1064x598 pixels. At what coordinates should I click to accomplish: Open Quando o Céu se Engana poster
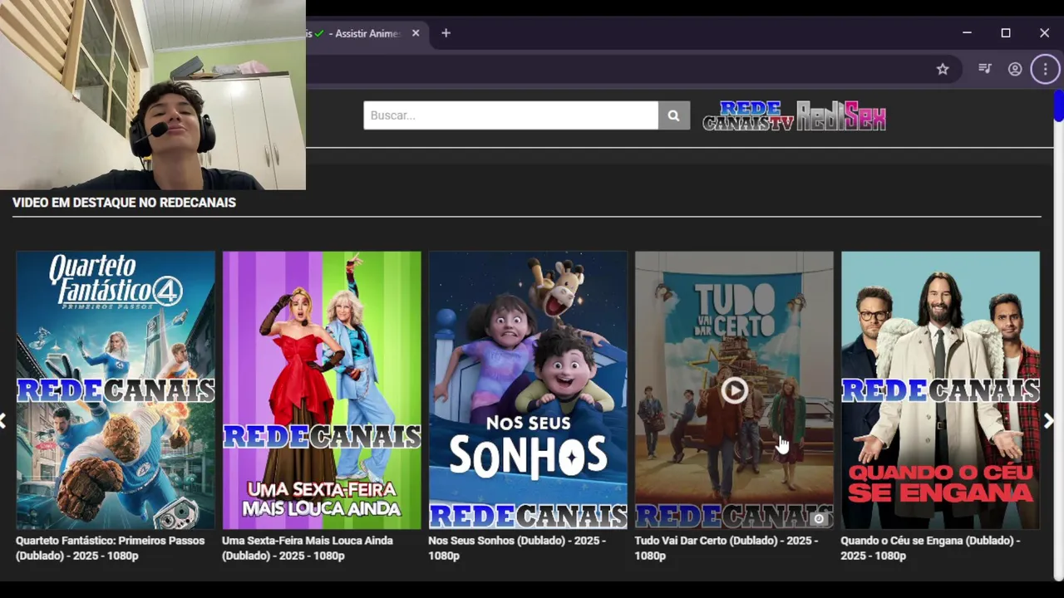pyautogui.click(x=940, y=390)
